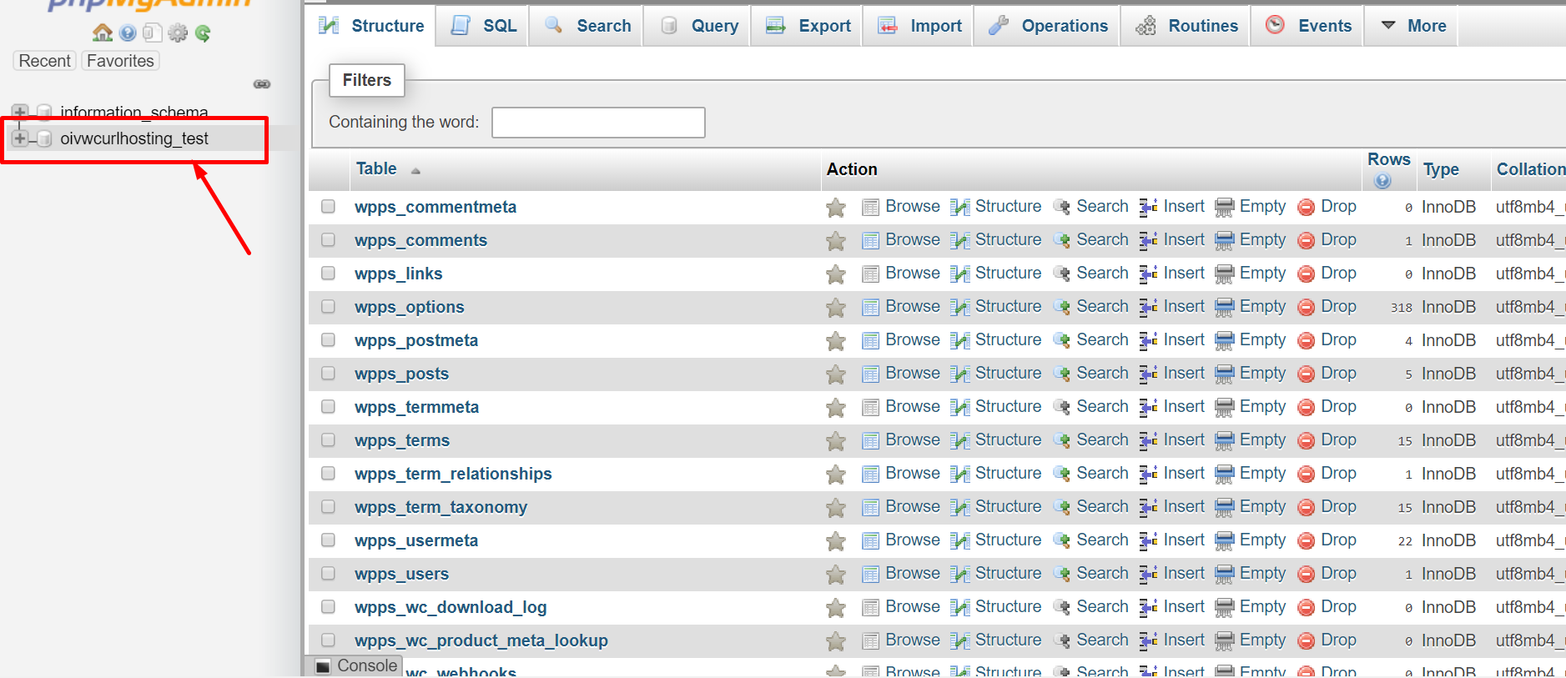
Task: Open the wpps_term_relationships table link
Action: pyautogui.click(x=453, y=474)
